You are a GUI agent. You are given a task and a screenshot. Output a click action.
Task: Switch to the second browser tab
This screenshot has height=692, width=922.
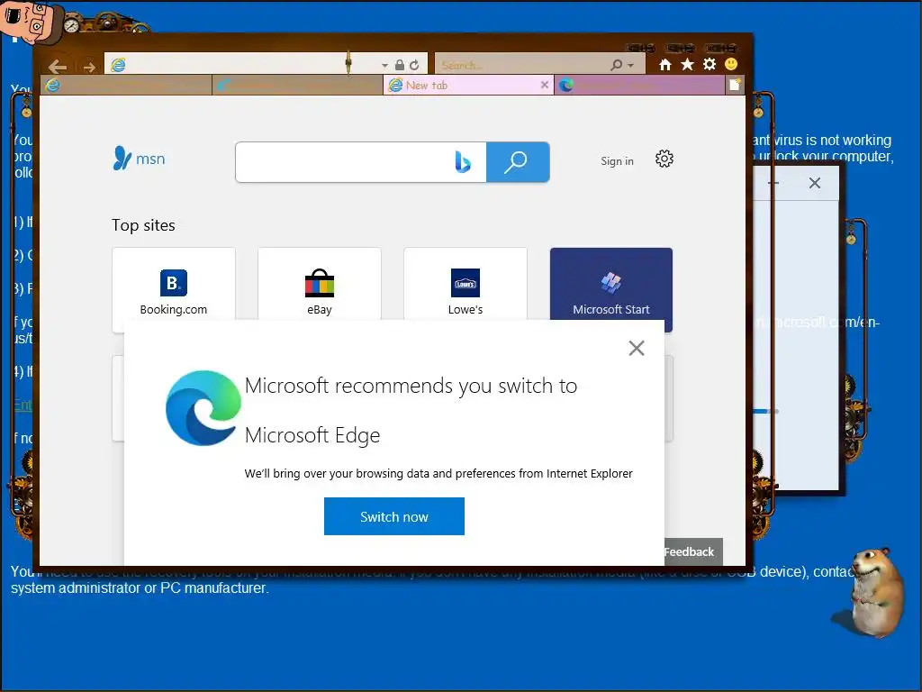(x=297, y=86)
